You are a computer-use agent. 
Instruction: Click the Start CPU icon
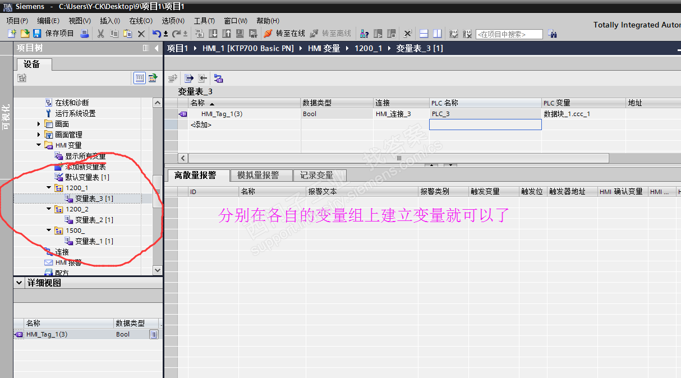tap(378, 34)
